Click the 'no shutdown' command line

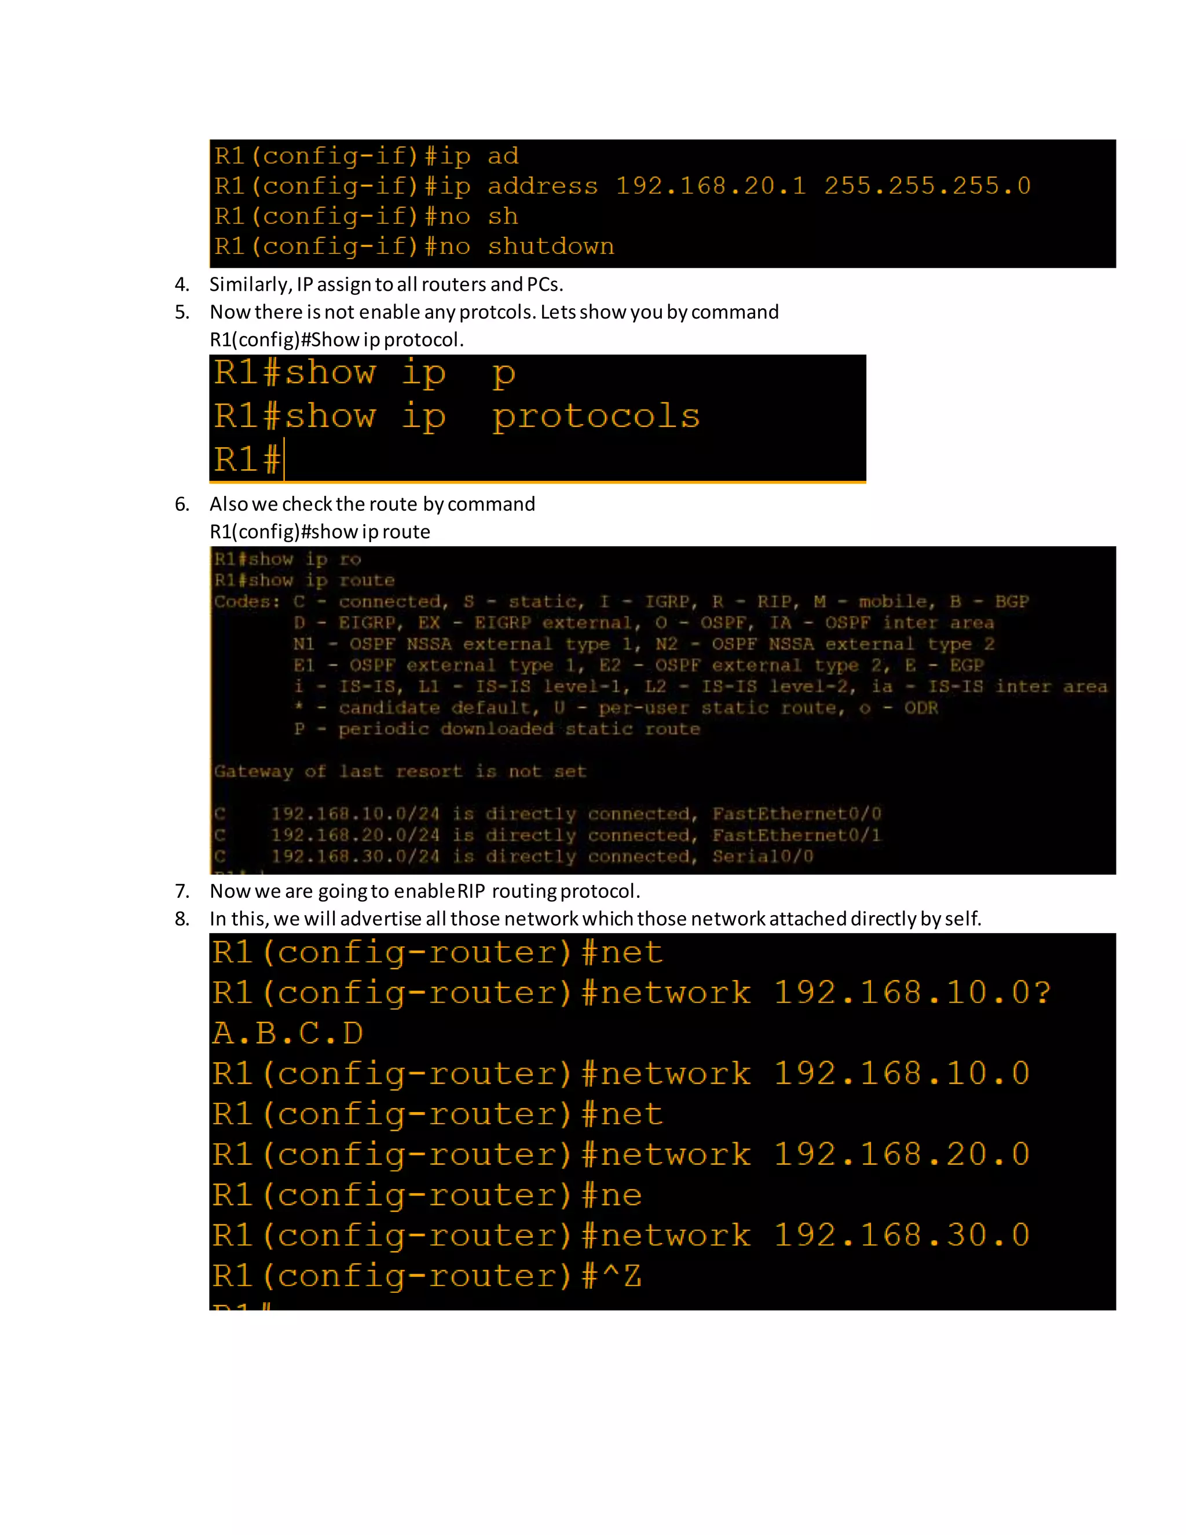pos(415,247)
